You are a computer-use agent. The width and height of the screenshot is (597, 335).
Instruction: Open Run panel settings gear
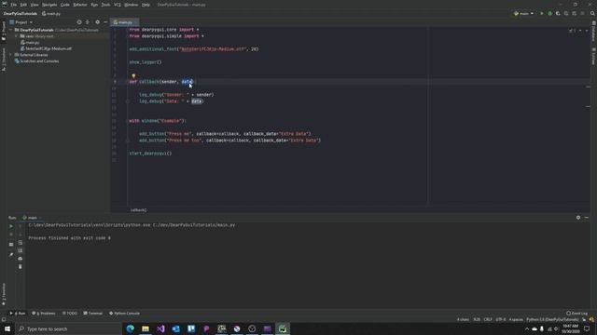point(578,218)
